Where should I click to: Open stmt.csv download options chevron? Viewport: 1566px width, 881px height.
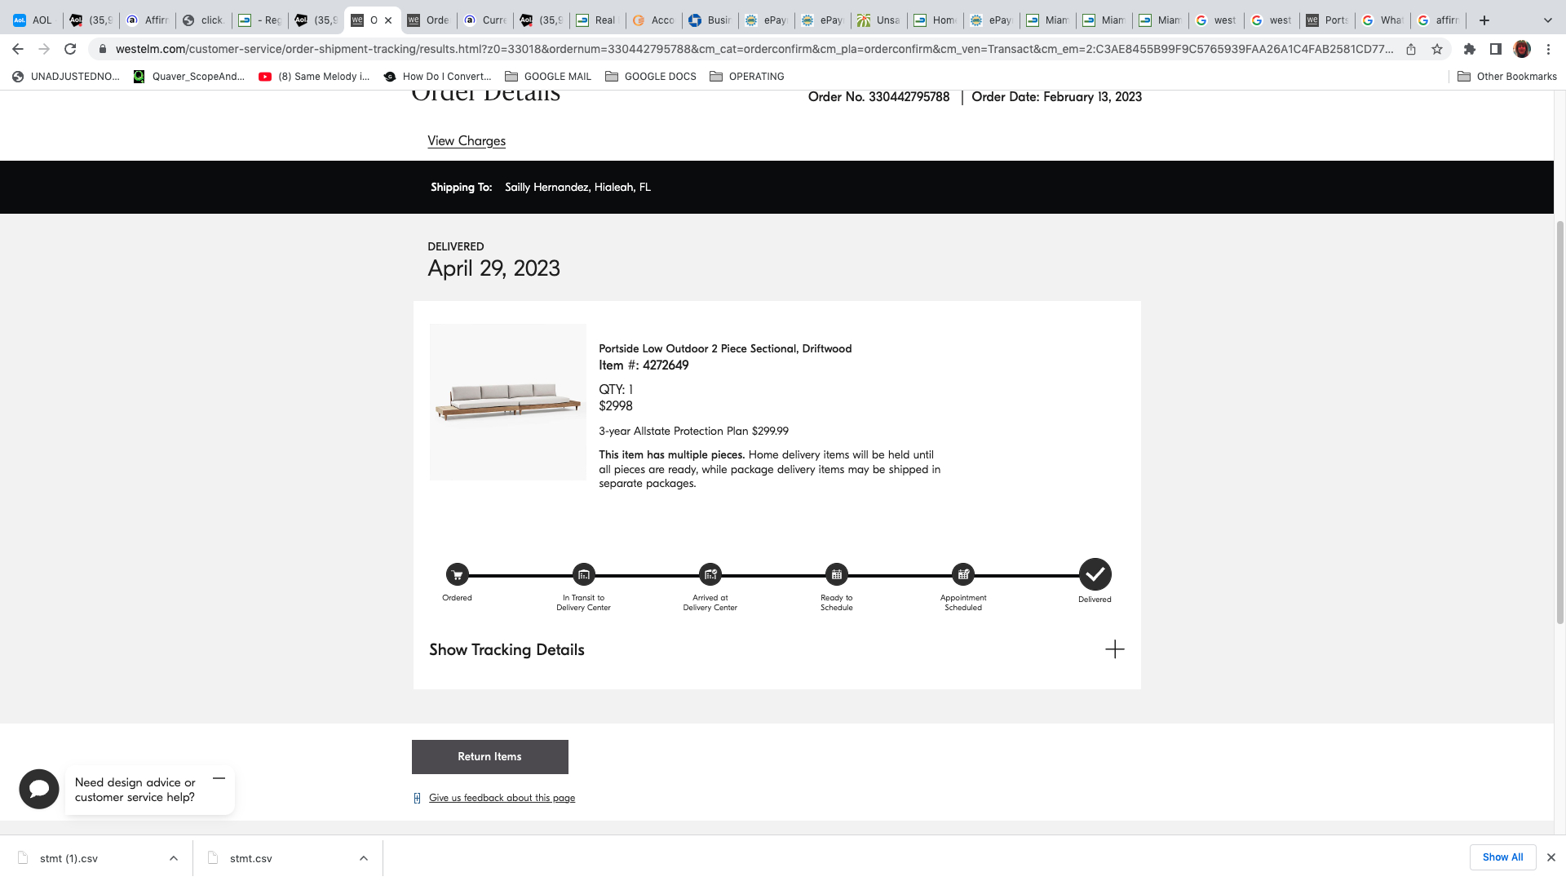click(364, 858)
